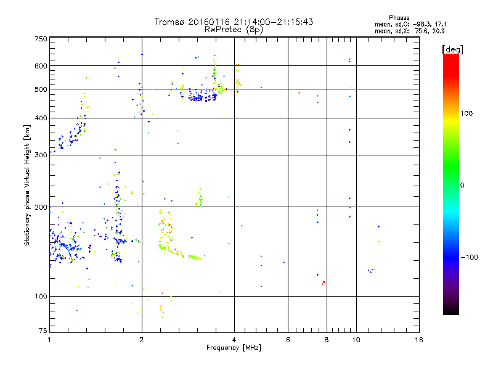This screenshot has width=493, height=370.
Task: Click the red echo point near 8 MHz
Action: 324,282
